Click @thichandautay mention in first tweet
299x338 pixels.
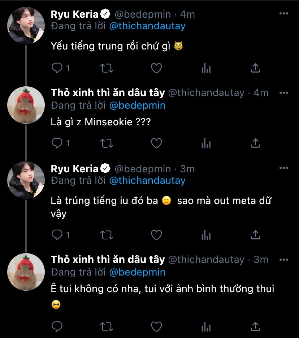[147, 26]
